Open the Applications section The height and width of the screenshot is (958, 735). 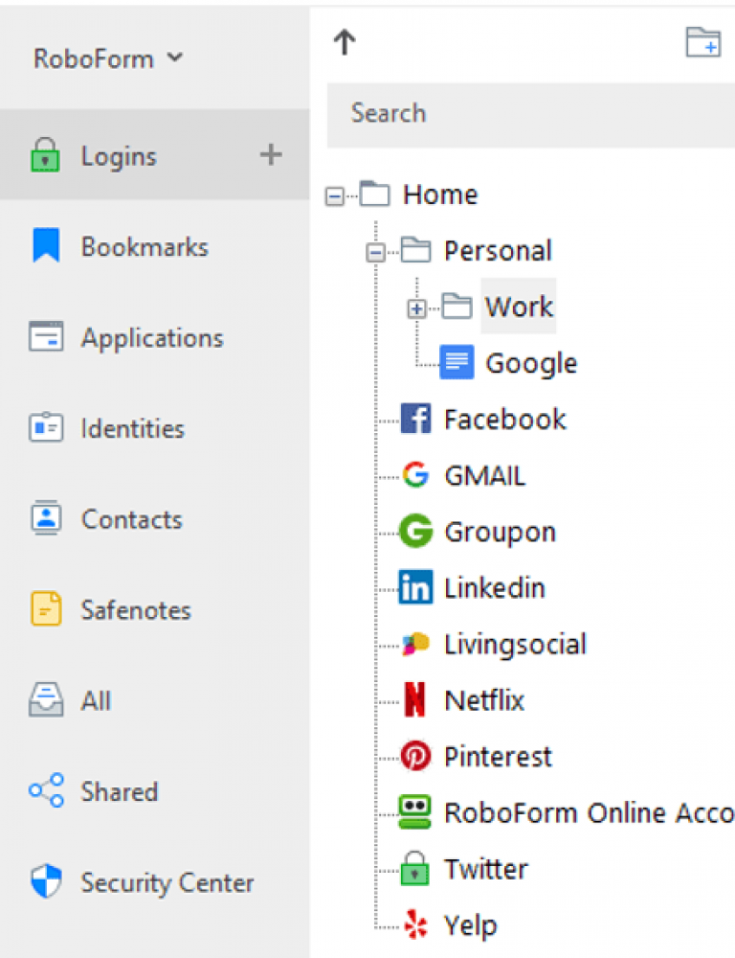pyautogui.click(x=151, y=337)
